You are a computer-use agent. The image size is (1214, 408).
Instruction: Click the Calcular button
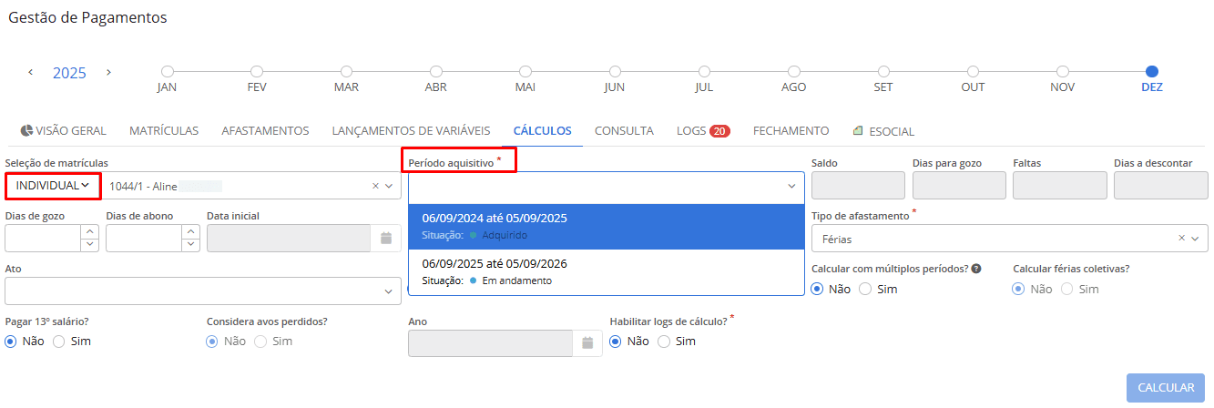coord(1165,388)
